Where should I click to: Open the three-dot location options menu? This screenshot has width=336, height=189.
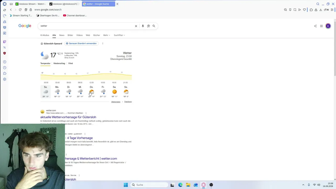click(x=103, y=44)
